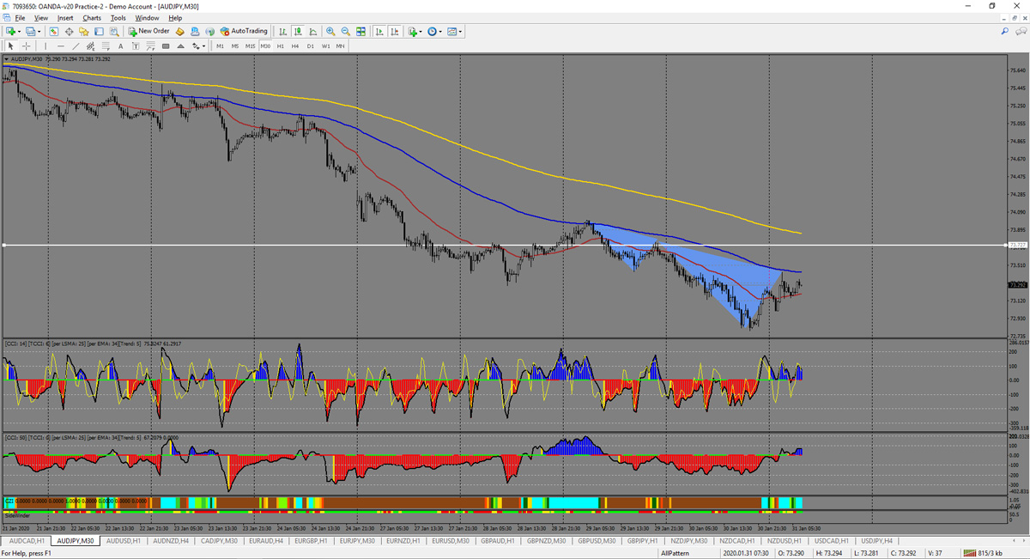Viewport: 1030px width, 559px height.
Task: Select the W1 timeframe button
Action: pyautogui.click(x=326, y=46)
